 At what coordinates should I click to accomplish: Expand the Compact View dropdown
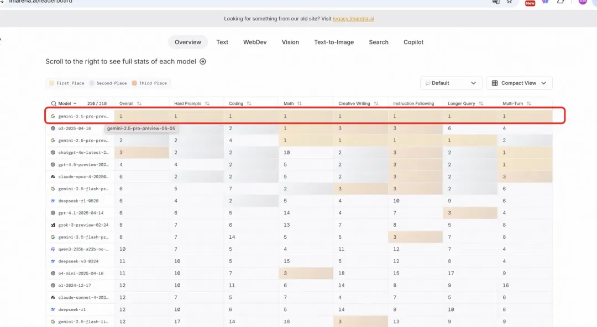[x=519, y=83]
